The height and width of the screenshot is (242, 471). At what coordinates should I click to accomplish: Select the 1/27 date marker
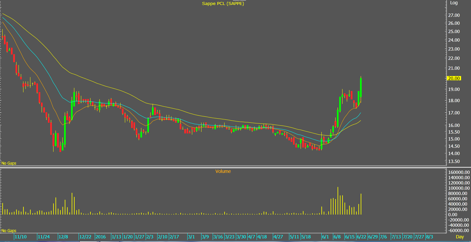tap(139, 237)
